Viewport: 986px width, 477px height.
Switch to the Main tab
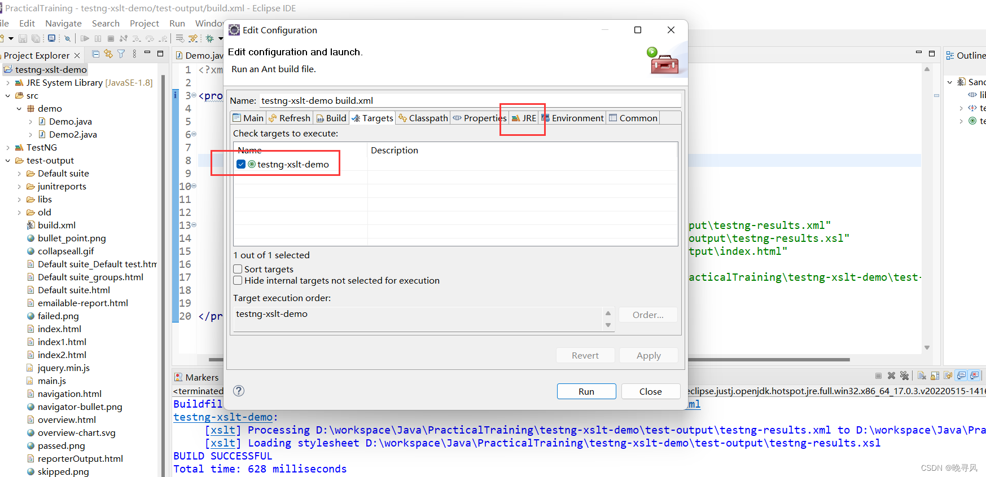(248, 118)
